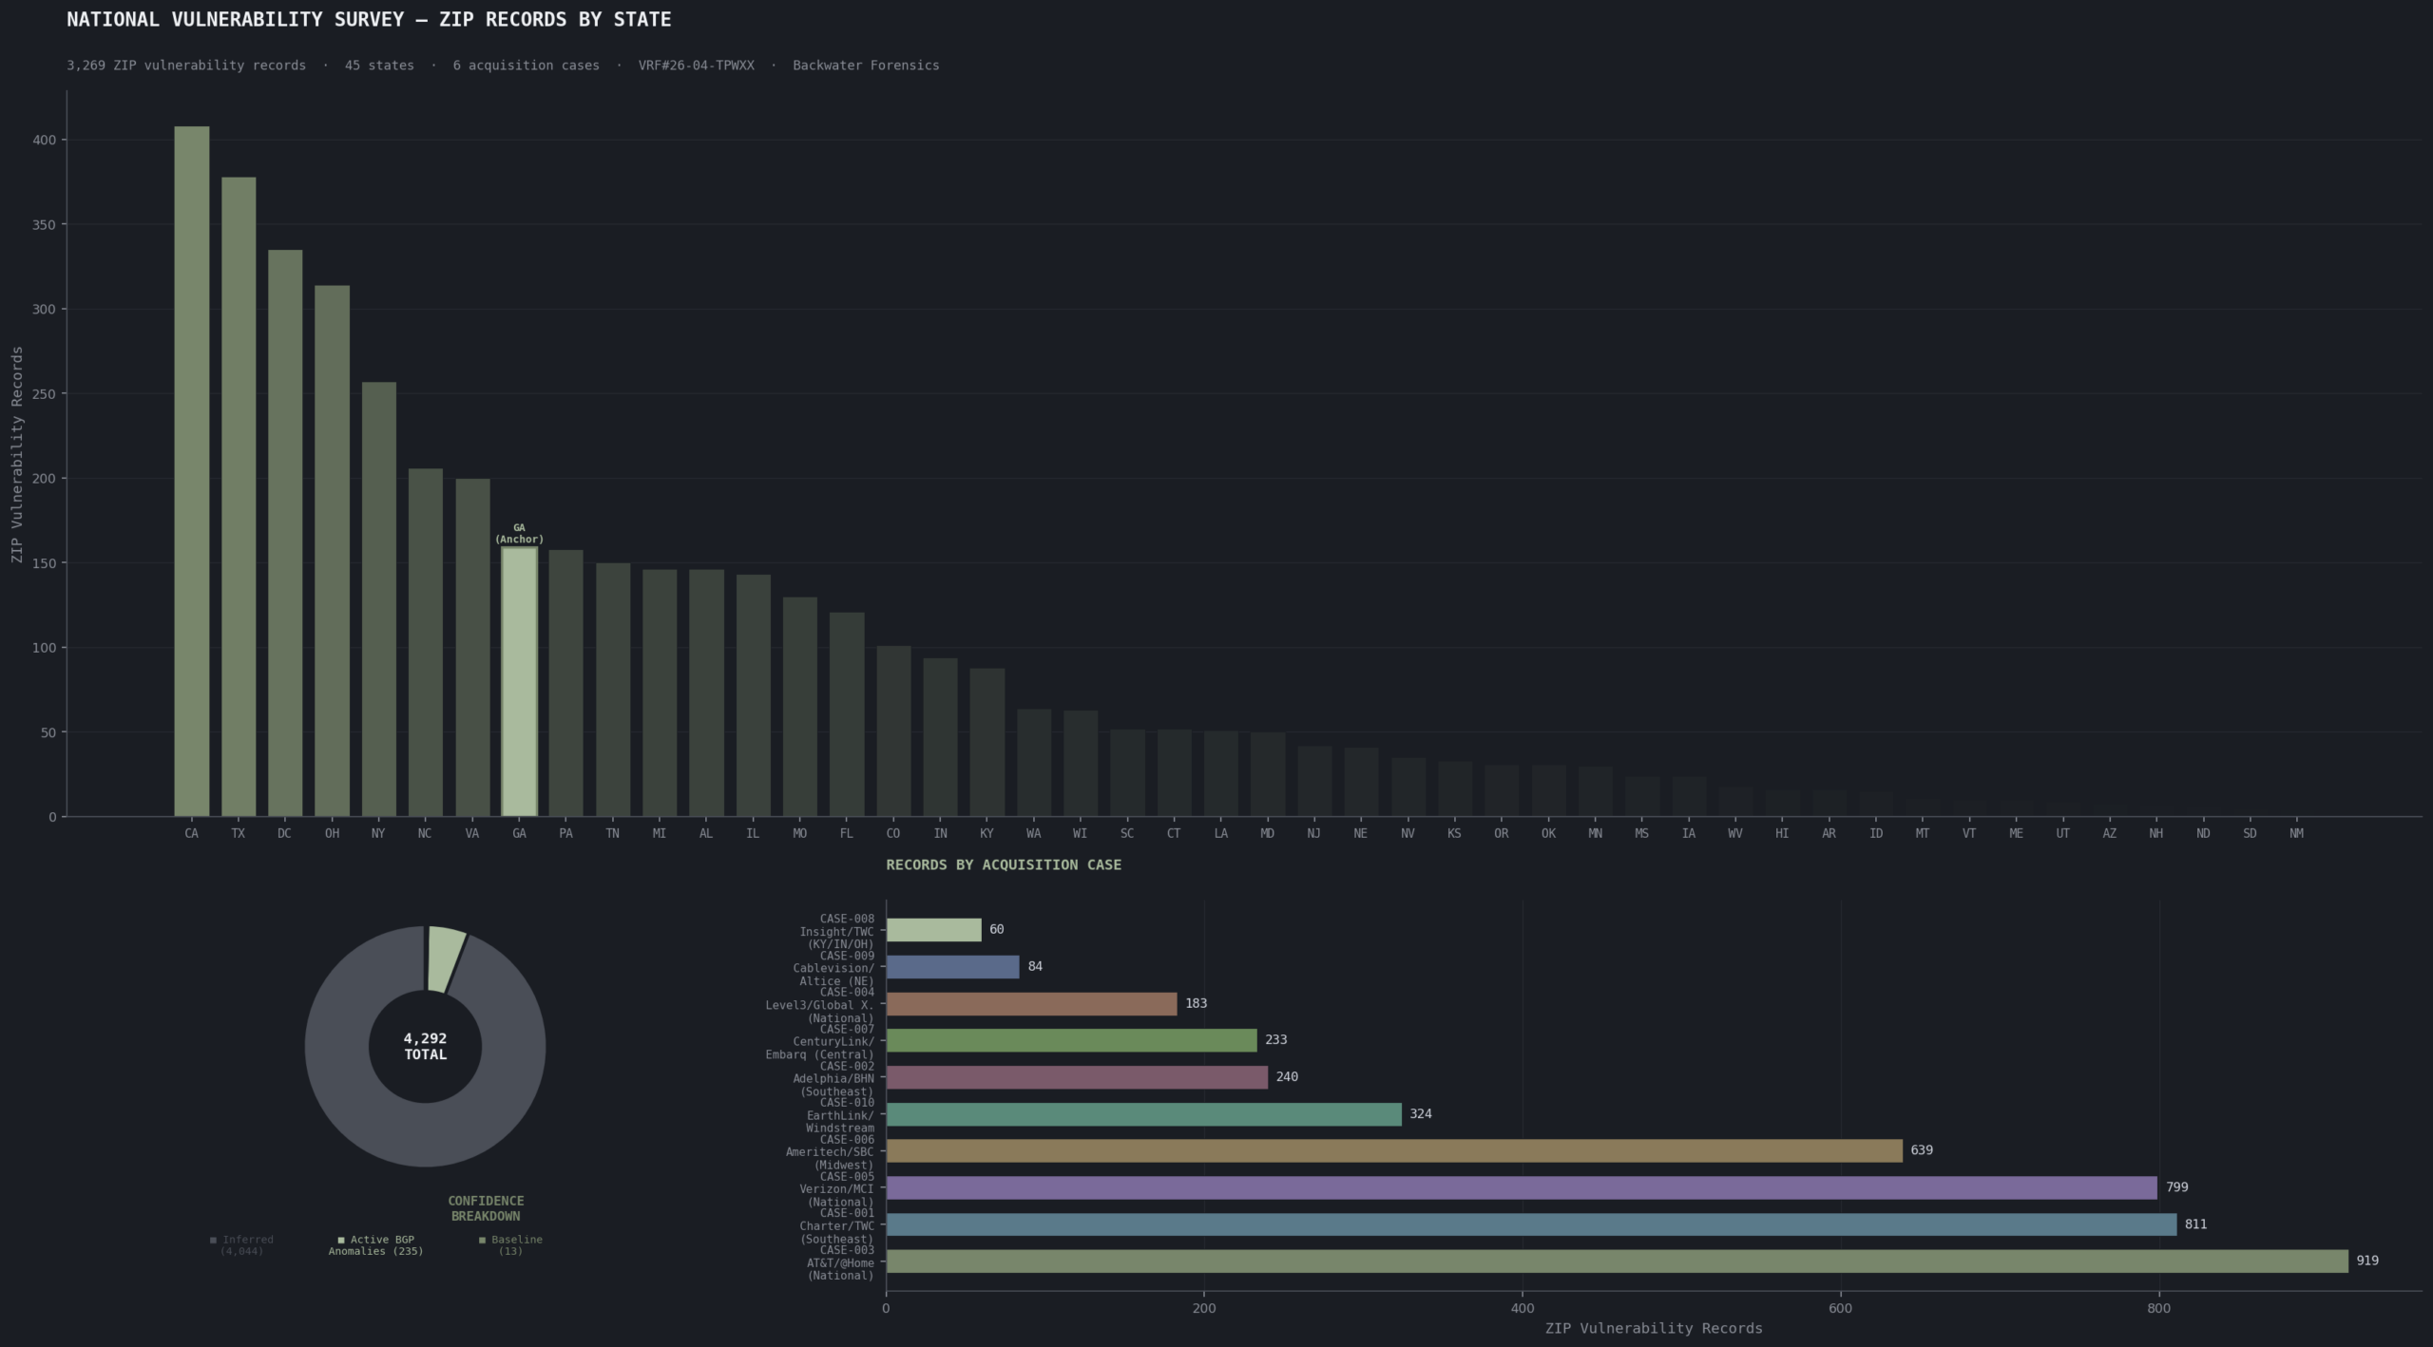The width and height of the screenshot is (2433, 1347).
Task: Click the Records By Acquisition Case heading
Action: (1004, 865)
